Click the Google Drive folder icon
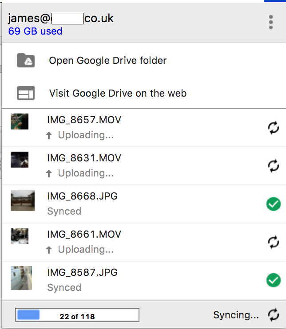This screenshot has height=329, width=286. coord(26,60)
